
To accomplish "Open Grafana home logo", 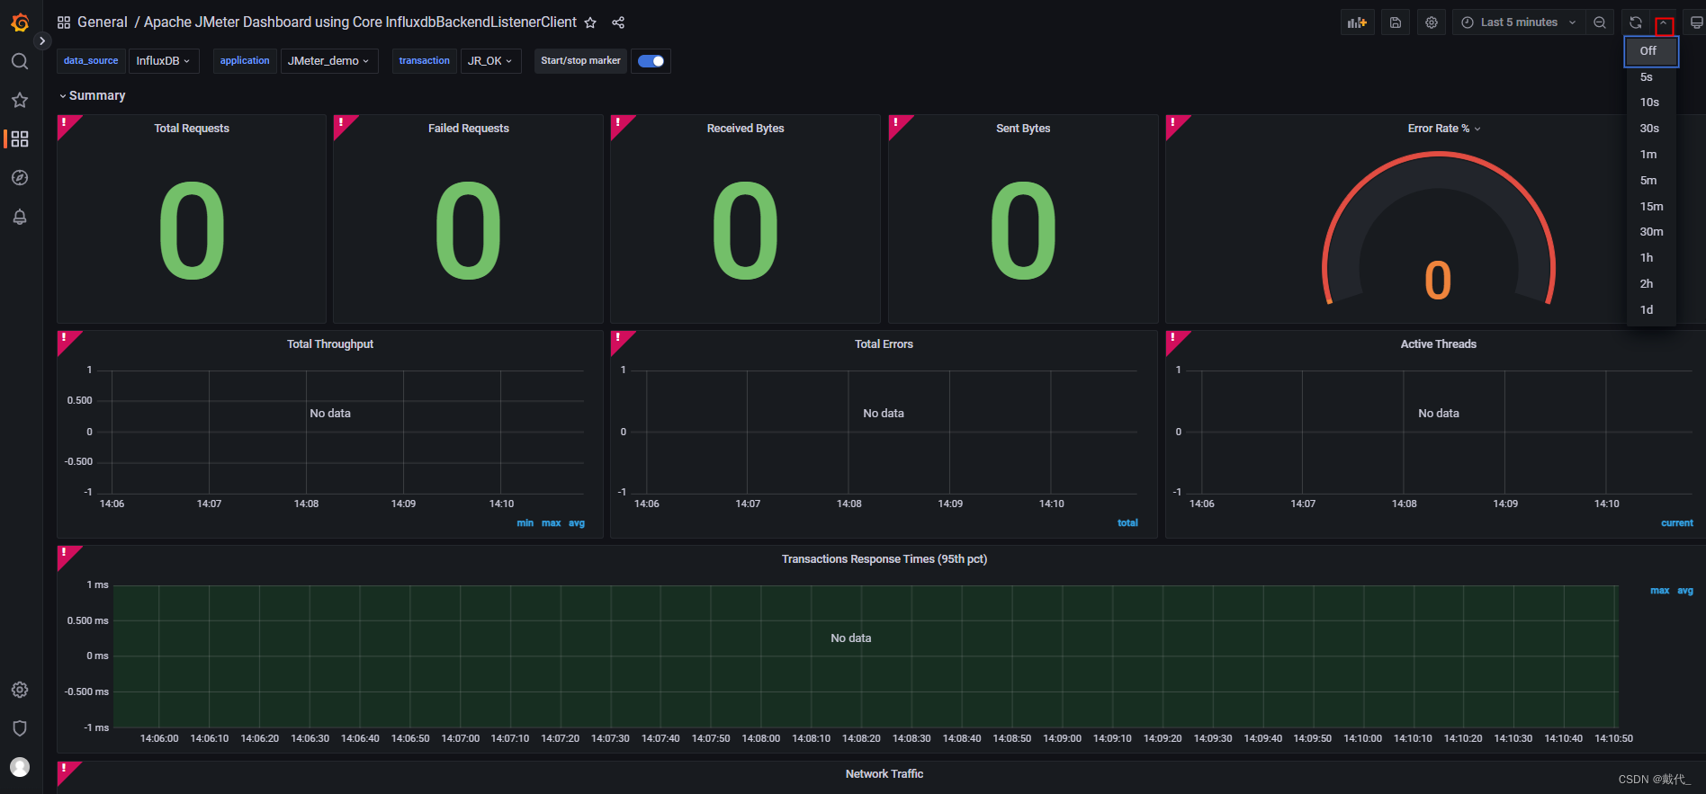I will click(x=20, y=22).
